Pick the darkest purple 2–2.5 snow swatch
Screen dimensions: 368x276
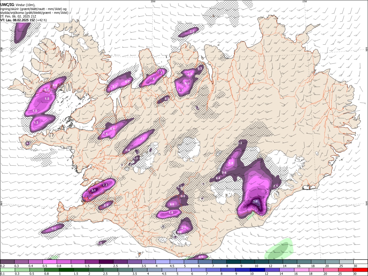(106, 262)
